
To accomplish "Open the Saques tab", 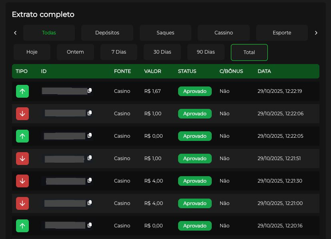I will click(x=165, y=33).
